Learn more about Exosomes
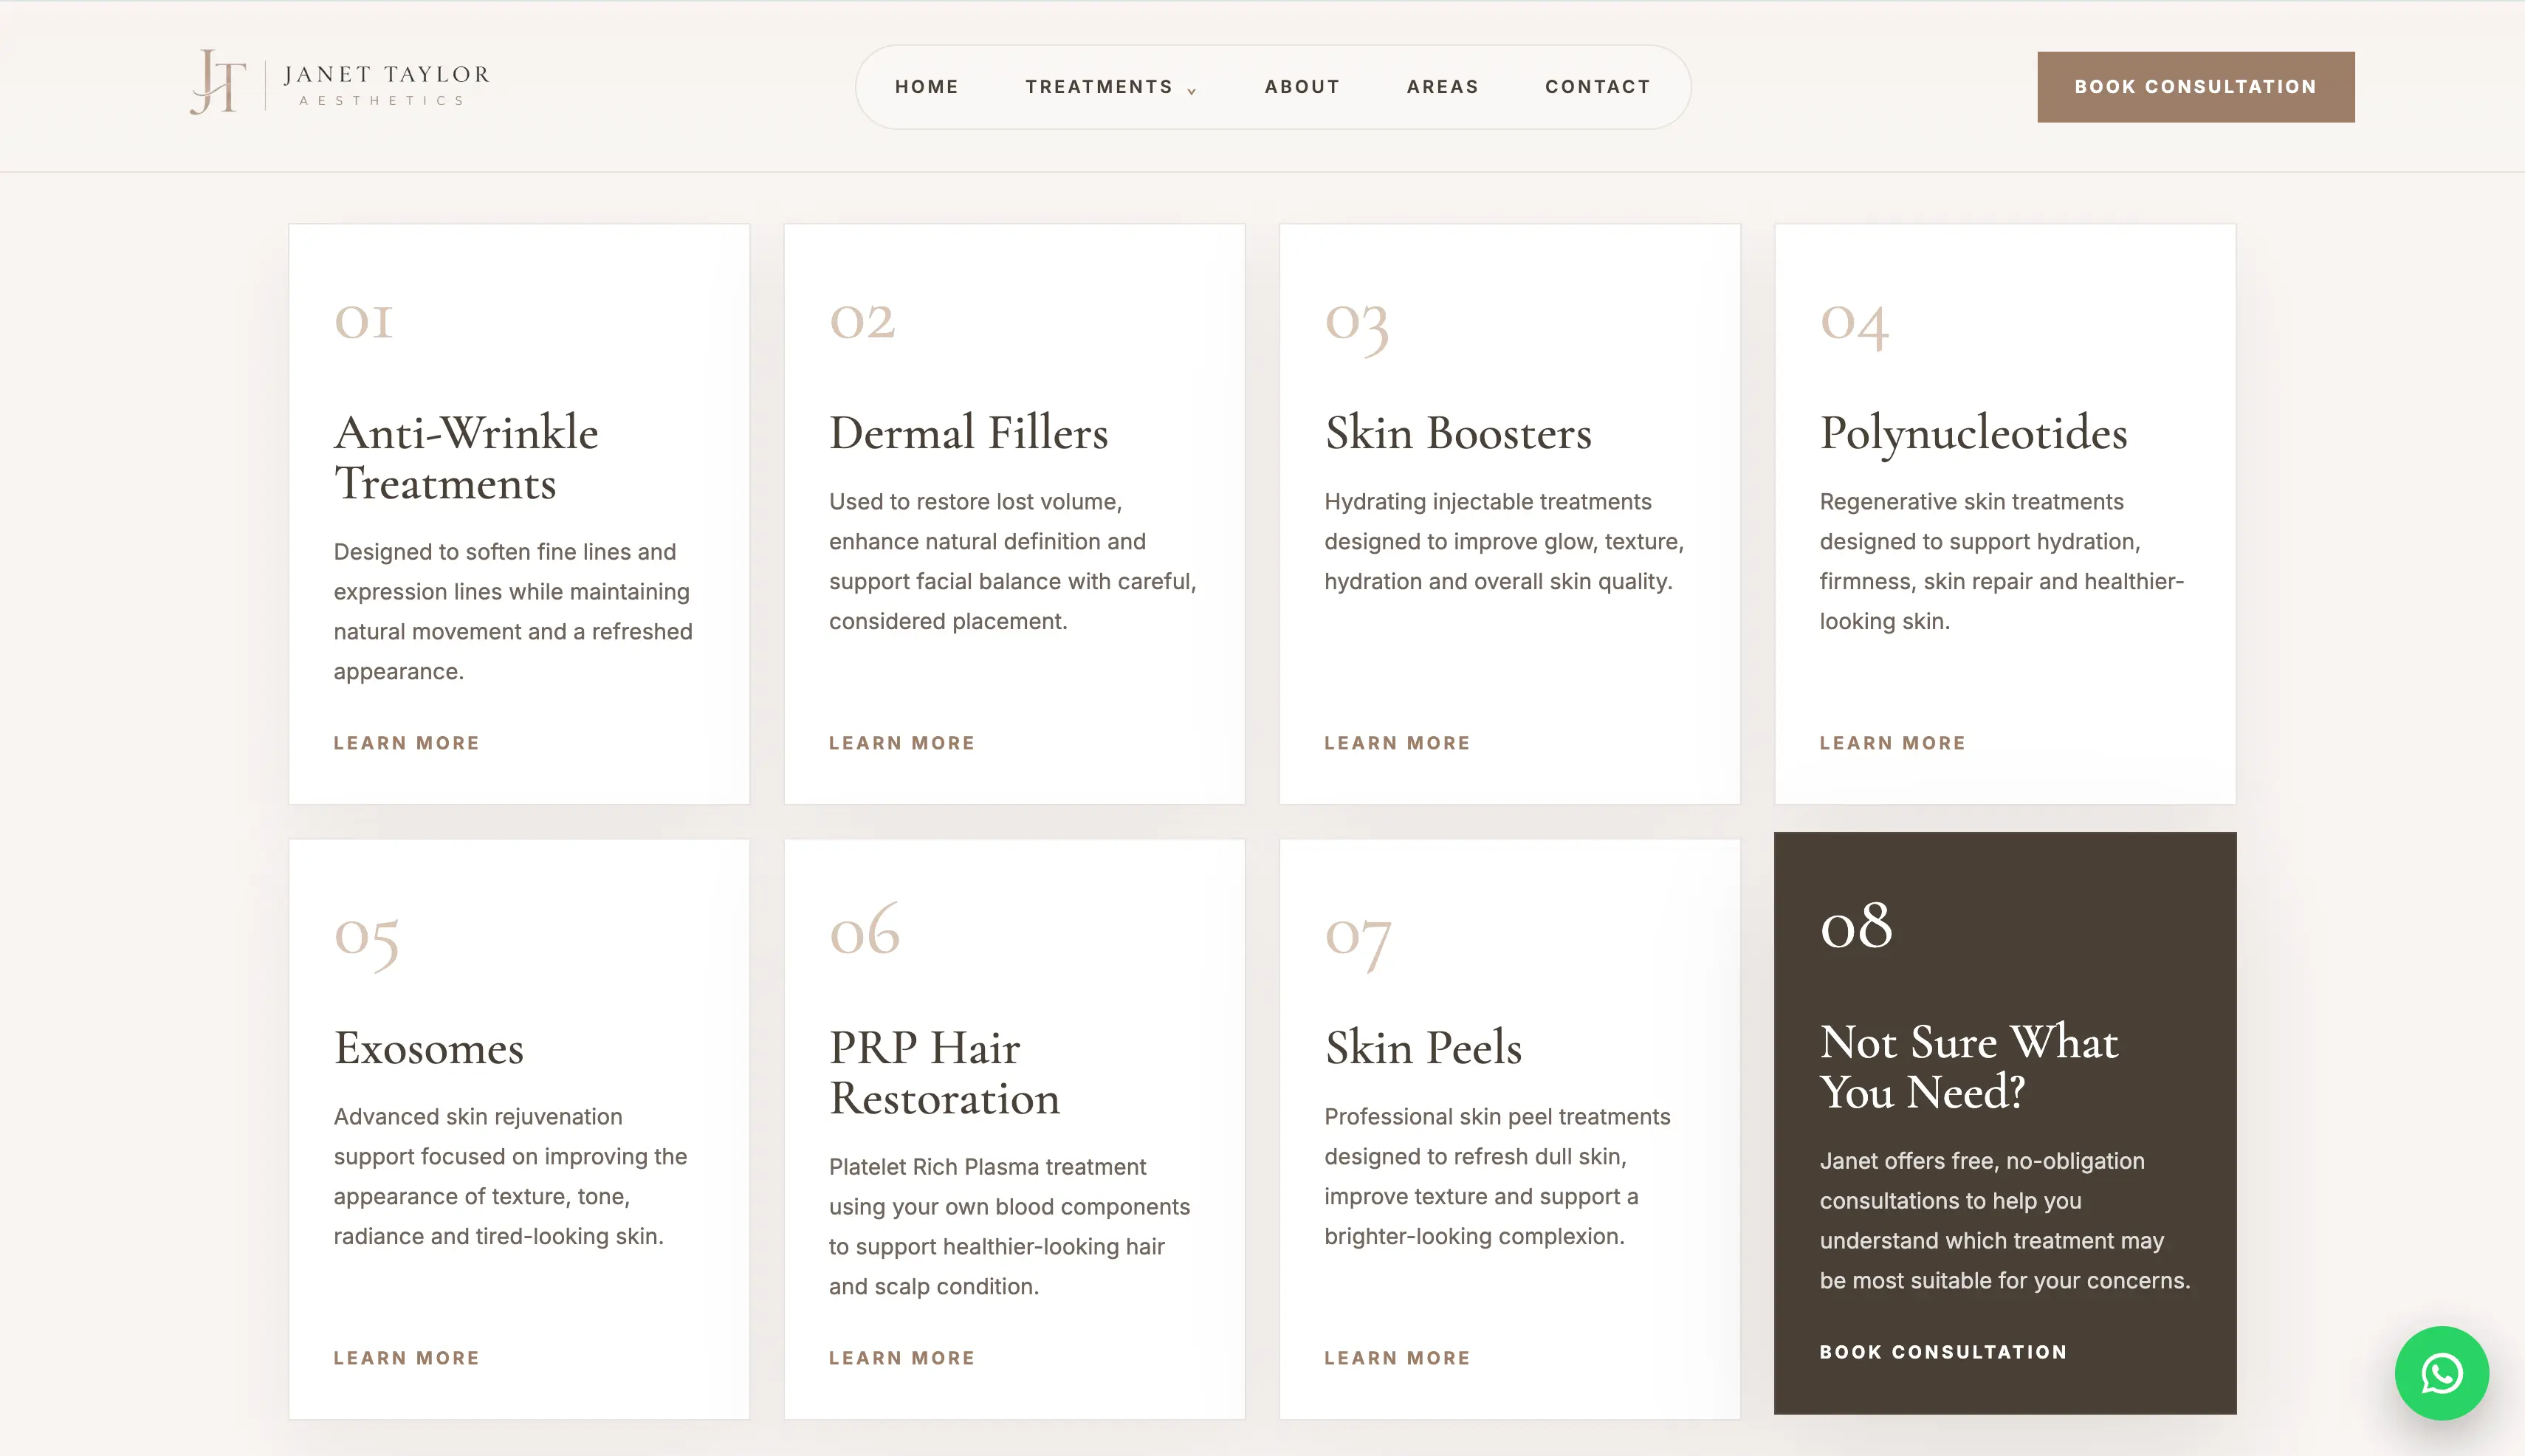Image resolution: width=2525 pixels, height=1456 pixels. [406, 1358]
